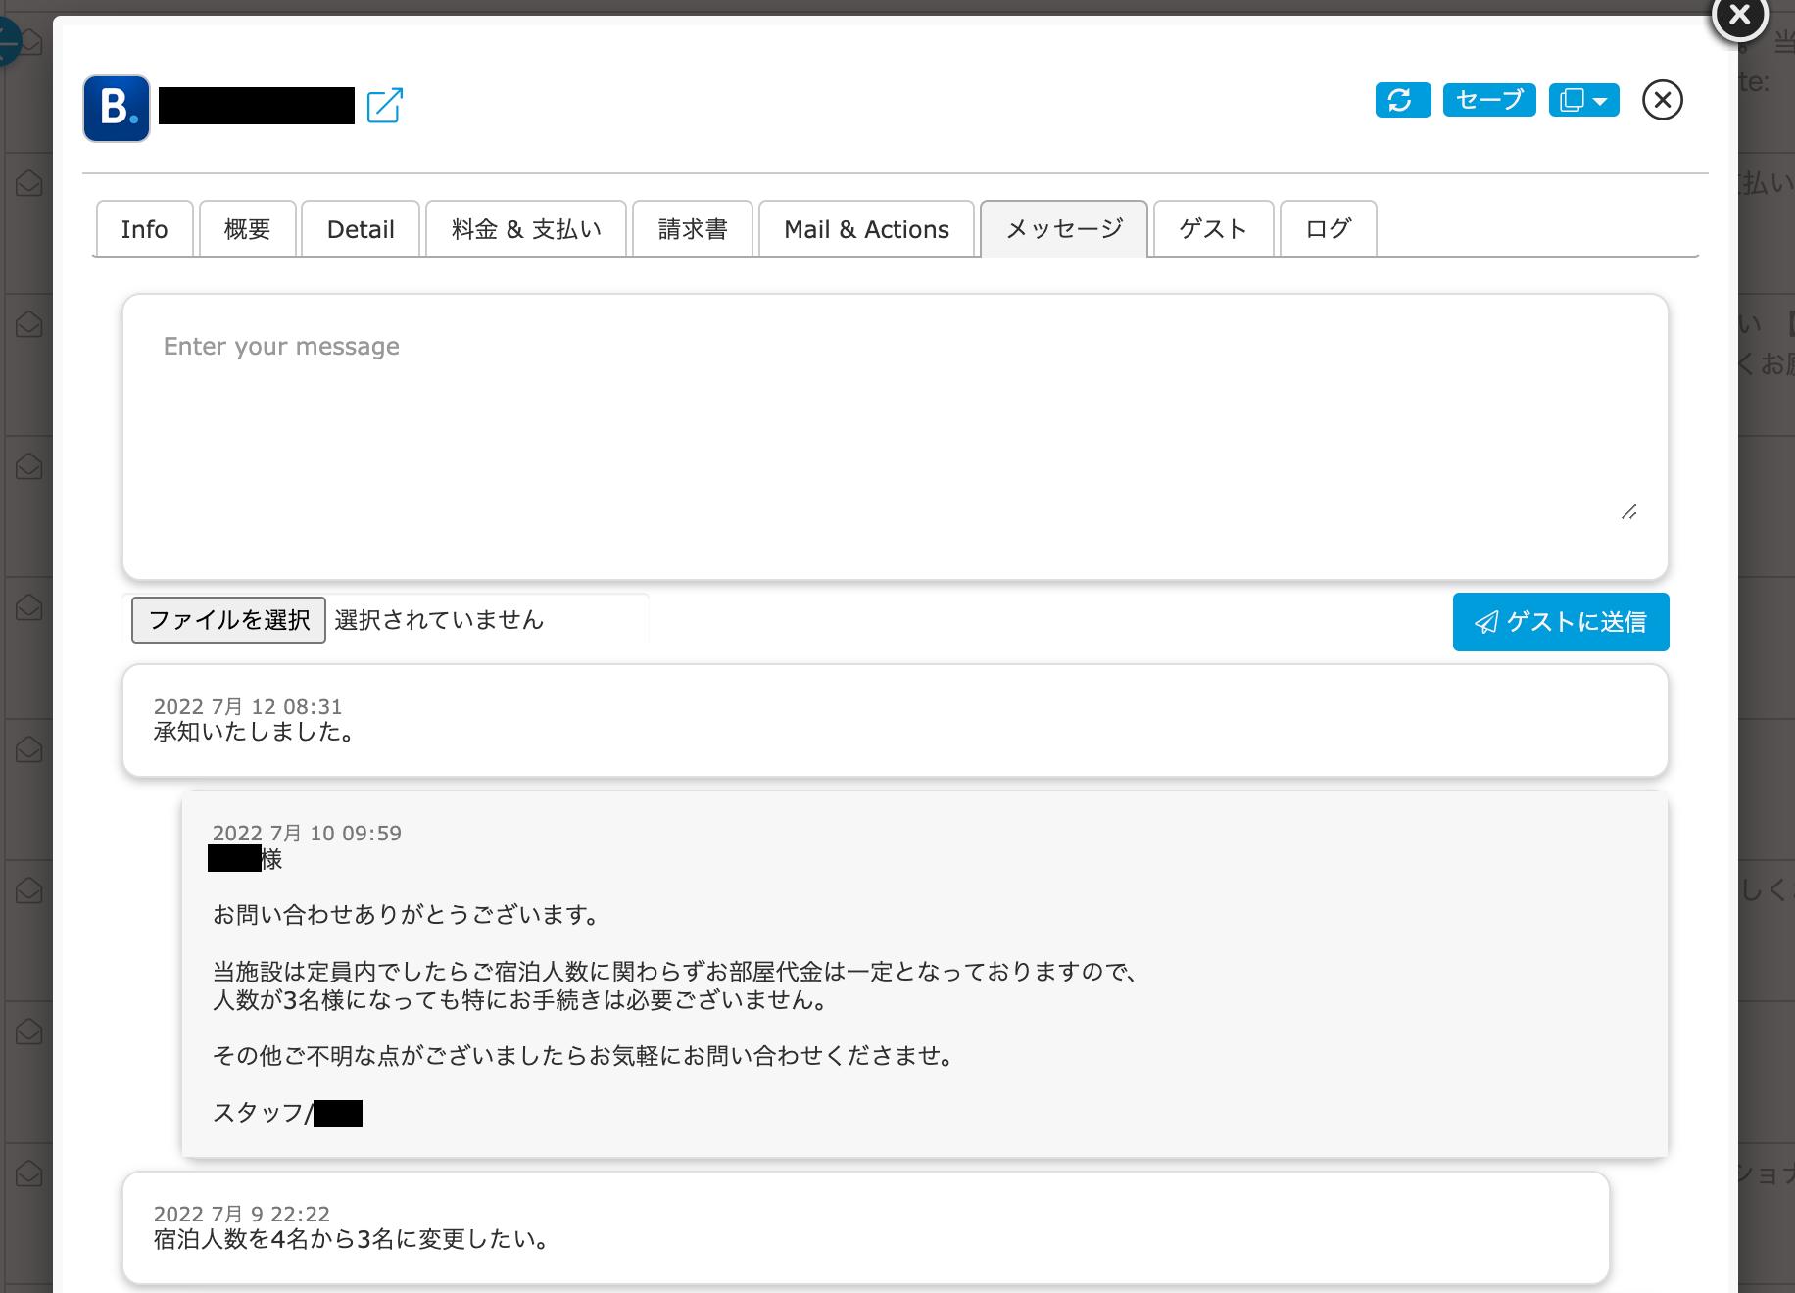Switch to Mail & Actions tab

tap(866, 229)
